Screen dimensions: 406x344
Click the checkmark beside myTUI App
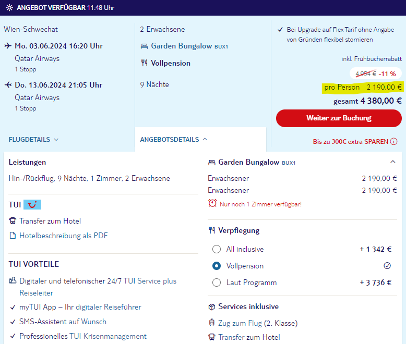13,308
